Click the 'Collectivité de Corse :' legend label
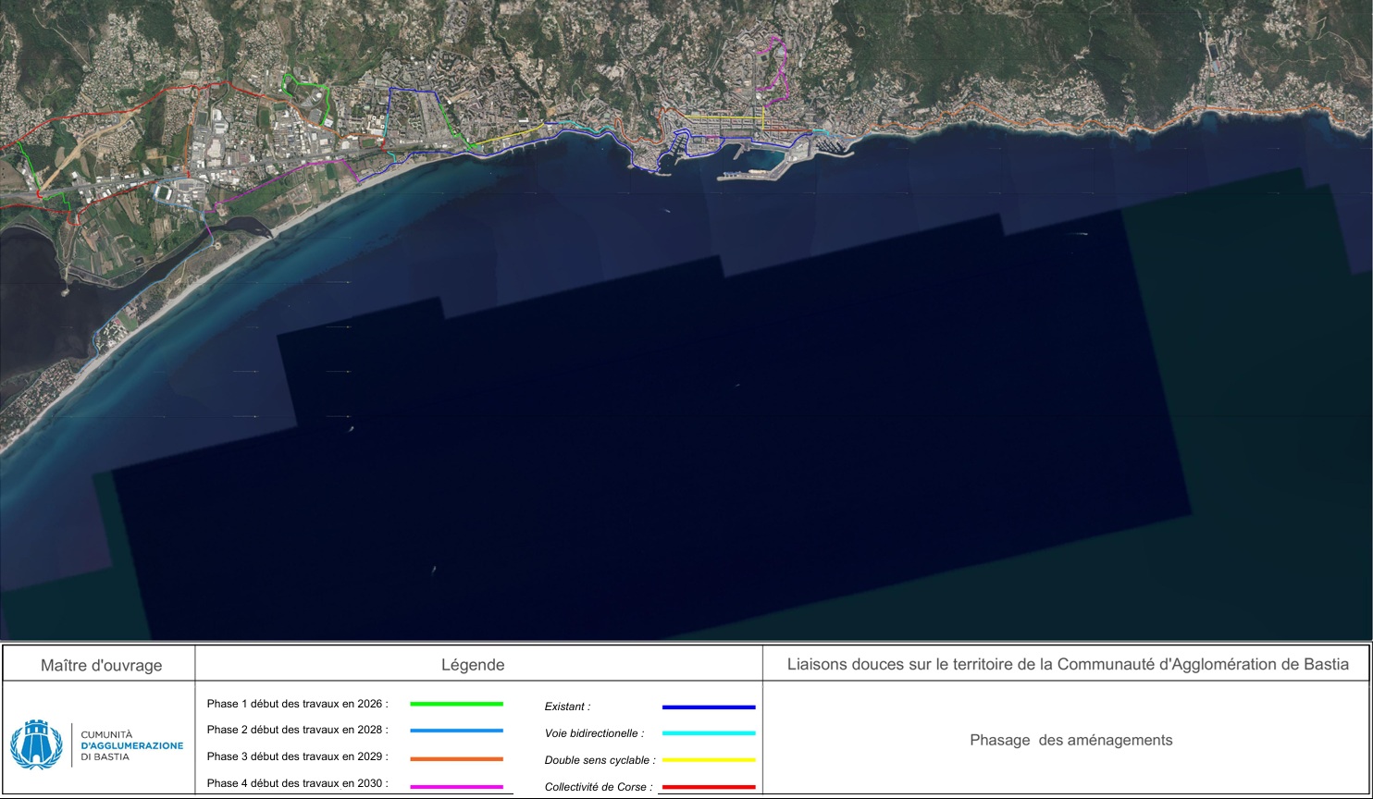 pyautogui.click(x=599, y=787)
